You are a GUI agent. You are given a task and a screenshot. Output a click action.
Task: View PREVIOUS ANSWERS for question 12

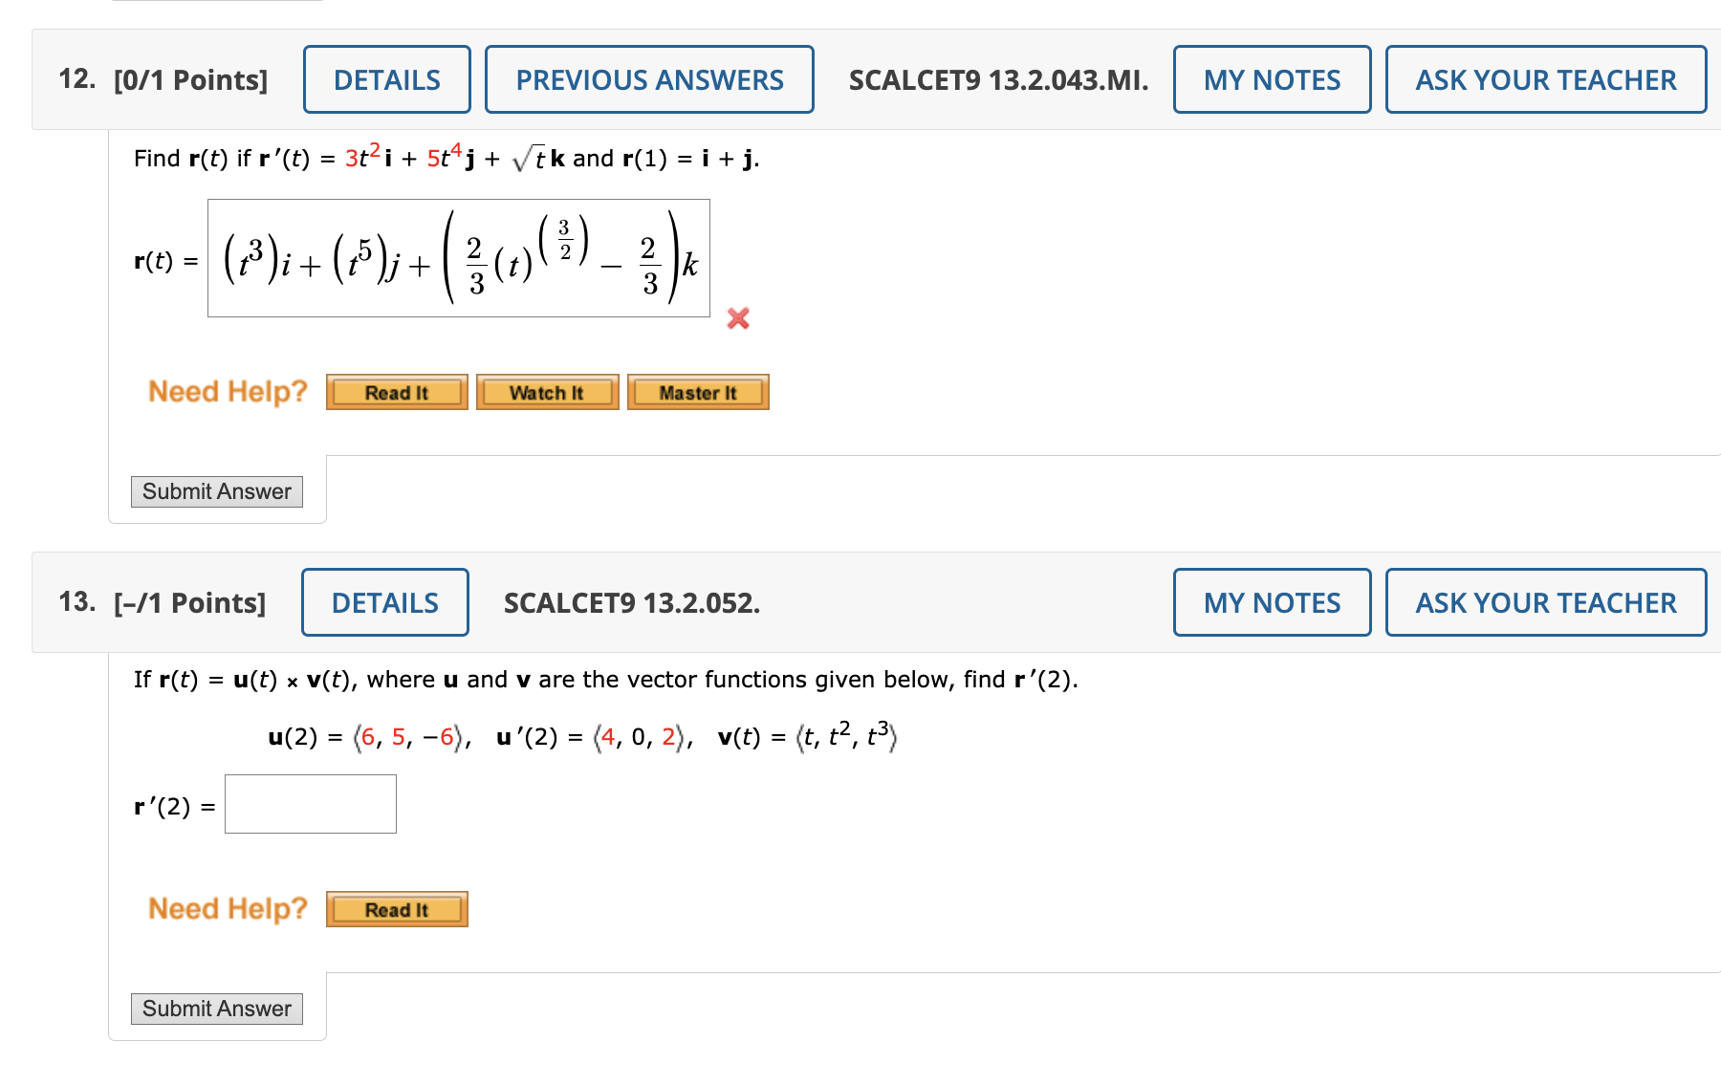(x=649, y=80)
